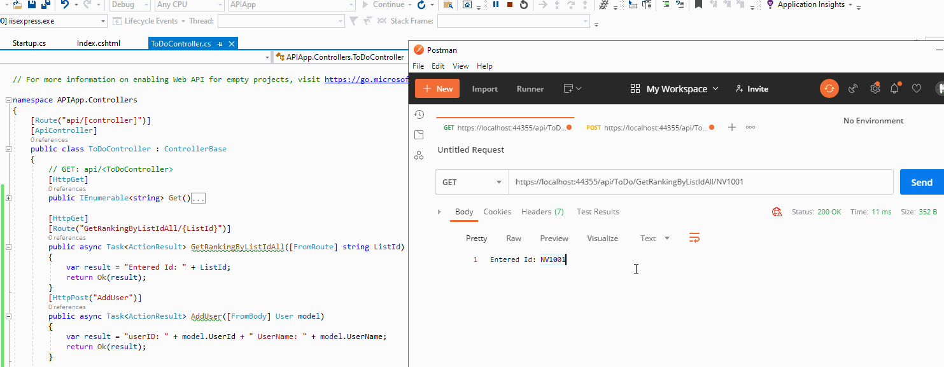
Task: Open the Capture requests satellite icon
Action: pos(852,88)
